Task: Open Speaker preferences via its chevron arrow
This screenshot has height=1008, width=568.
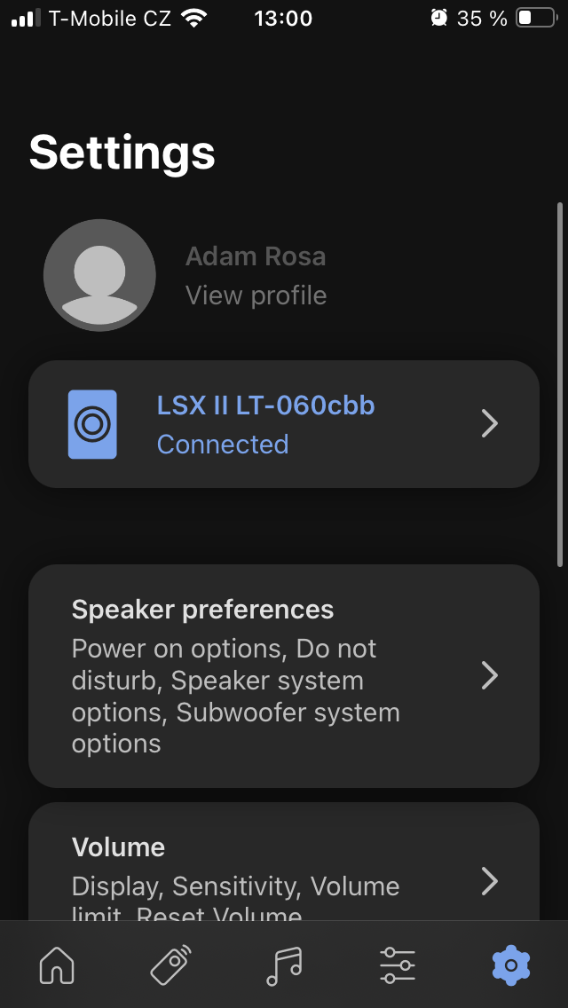Action: [489, 676]
